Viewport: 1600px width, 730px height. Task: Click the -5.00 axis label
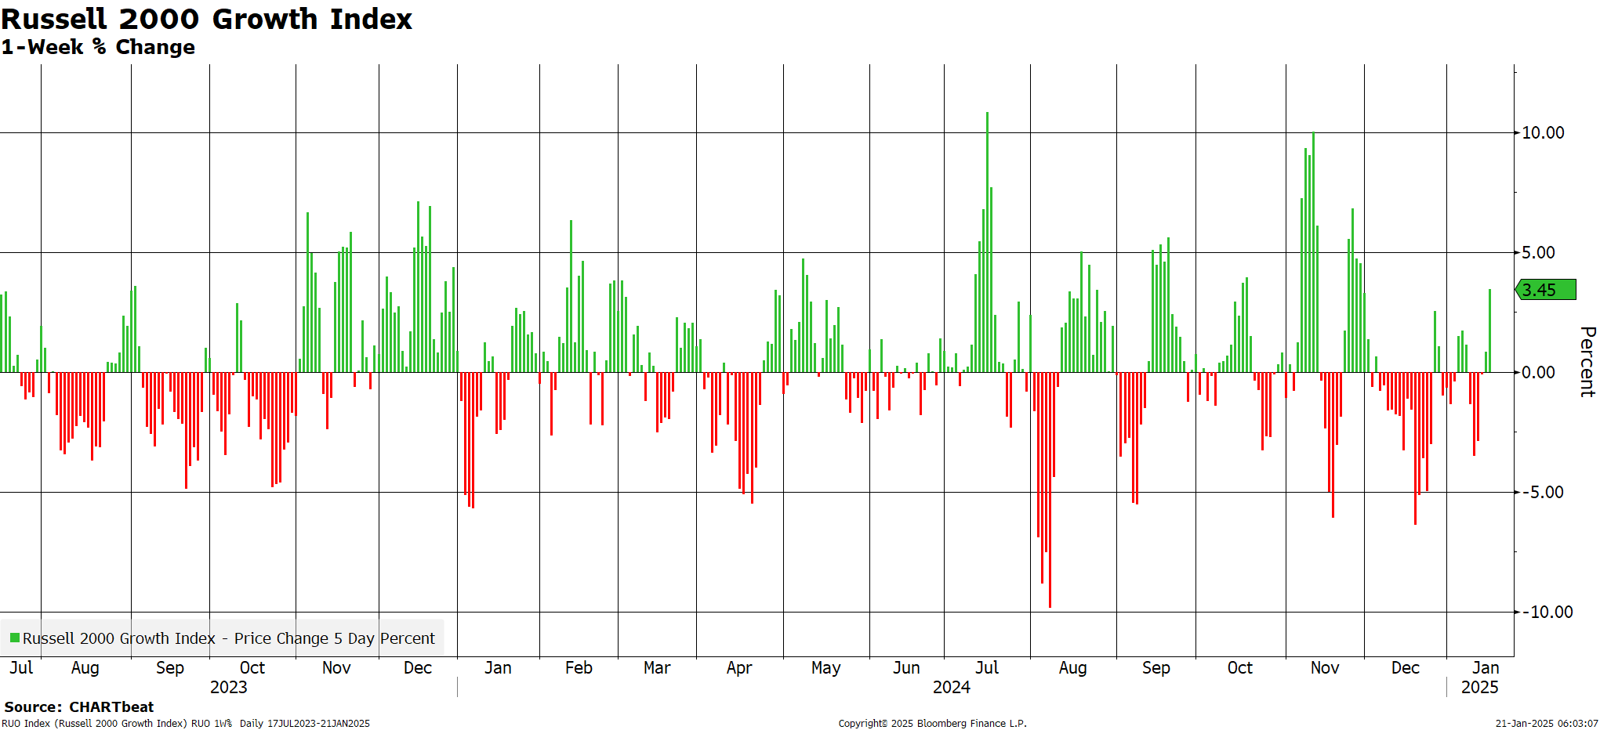point(1543,492)
